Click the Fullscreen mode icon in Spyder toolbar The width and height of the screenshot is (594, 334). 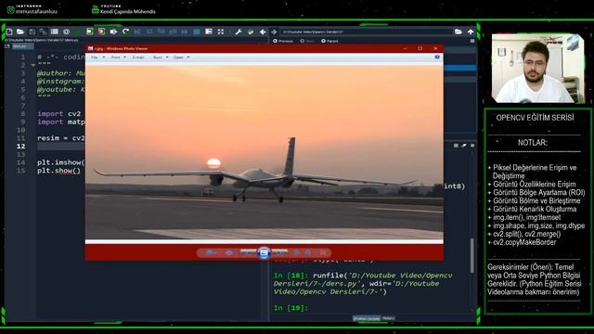[221, 32]
